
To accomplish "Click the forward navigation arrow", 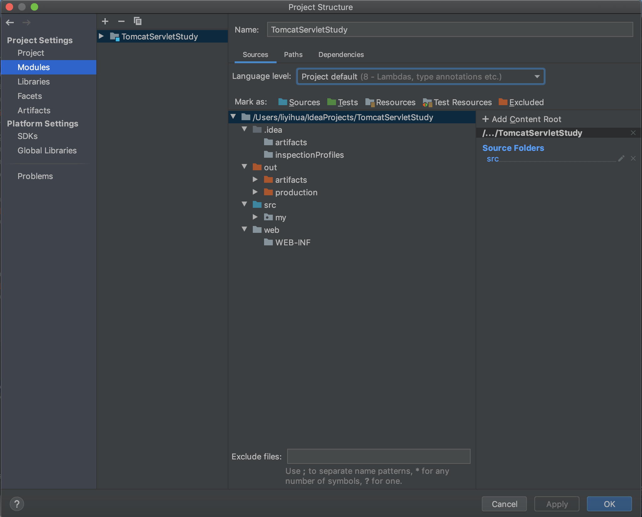I will coord(27,23).
